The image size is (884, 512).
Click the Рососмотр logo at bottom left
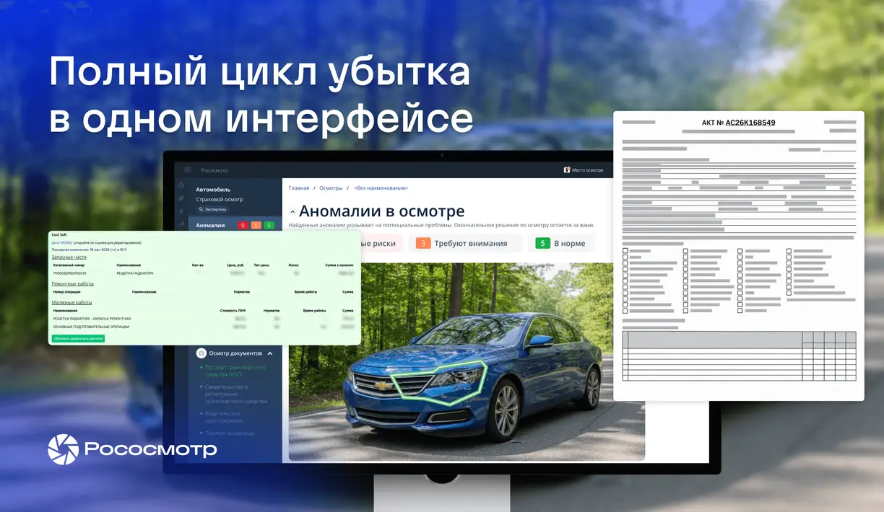click(132, 449)
